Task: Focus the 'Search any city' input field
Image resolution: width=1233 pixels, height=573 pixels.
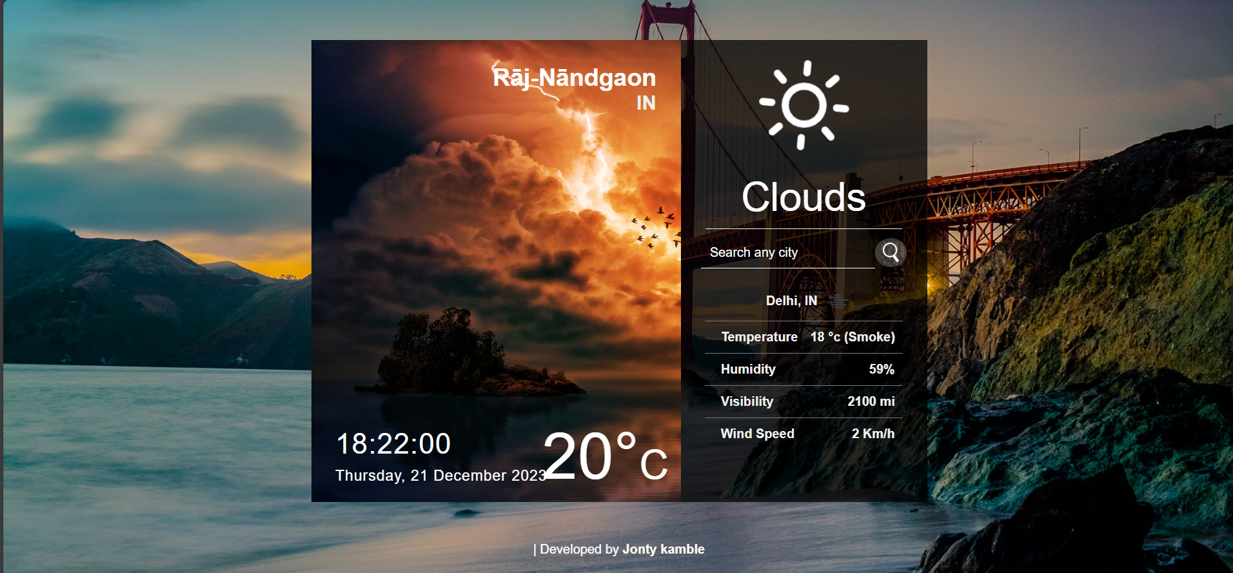Action: pos(787,252)
